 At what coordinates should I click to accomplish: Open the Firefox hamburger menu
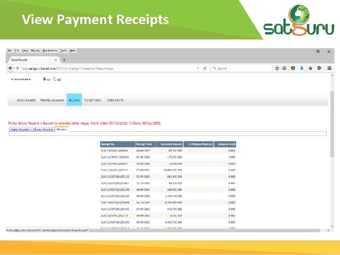(329, 68)
